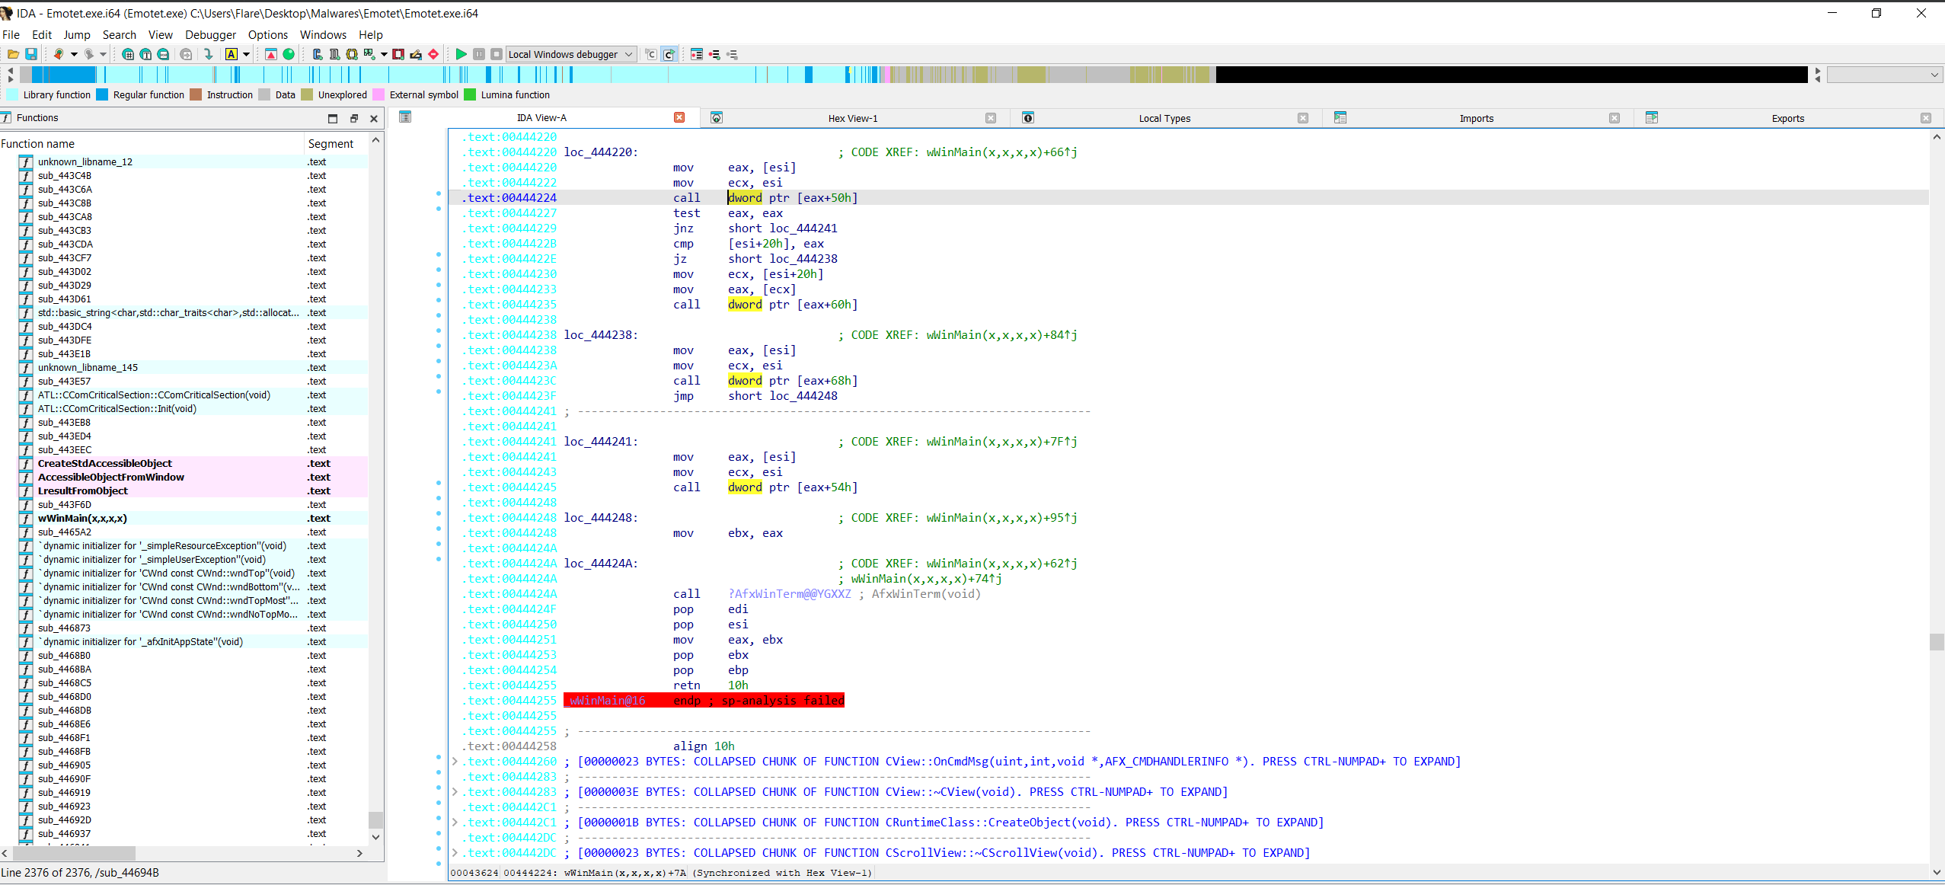Click the green Start process play button
1945x885 pixels.
tap(461, 54)
